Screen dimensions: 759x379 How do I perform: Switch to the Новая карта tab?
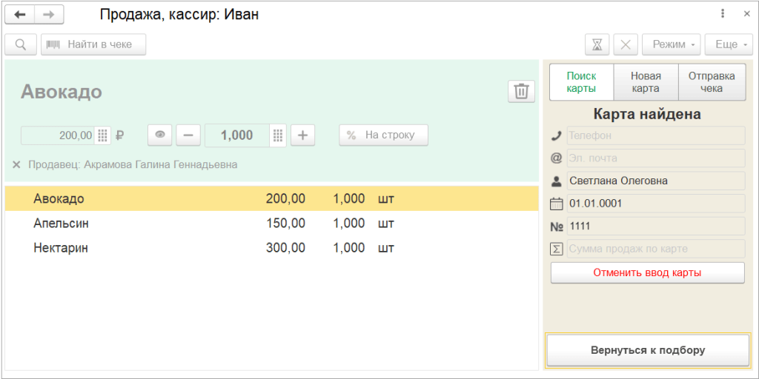coord(646,81)
